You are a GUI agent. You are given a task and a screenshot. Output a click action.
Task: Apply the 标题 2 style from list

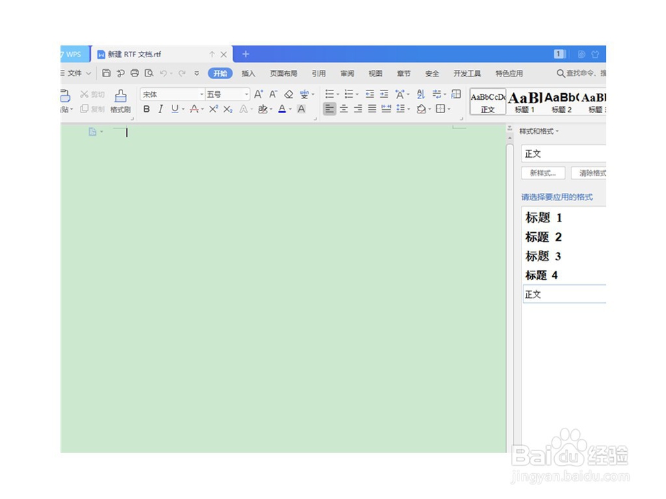tap(565, 237)
